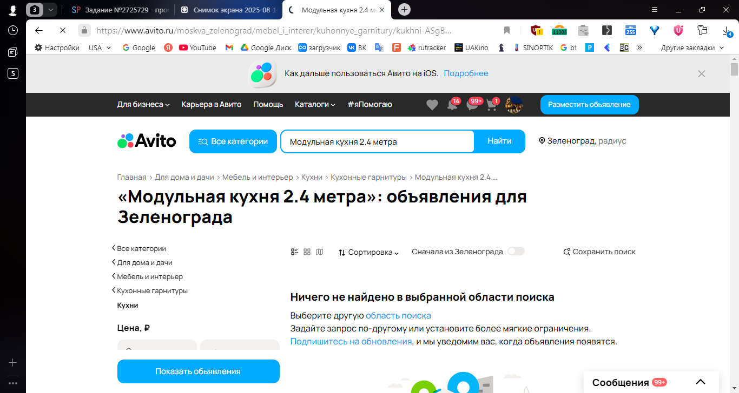The height and width of the screenshot is (393, 739).
Task: Open #яПомогаю menu item
Action: pyautogui.click(x=370, y=104)
